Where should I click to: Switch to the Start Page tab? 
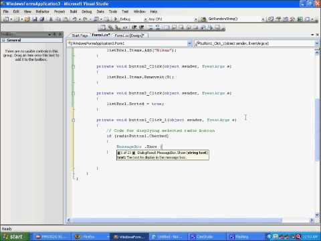(x=80, y=35)
